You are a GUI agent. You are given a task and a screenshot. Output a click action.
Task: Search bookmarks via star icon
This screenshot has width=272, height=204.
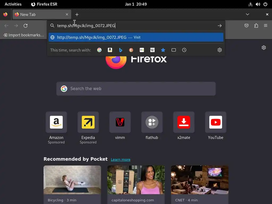(163, 50)
